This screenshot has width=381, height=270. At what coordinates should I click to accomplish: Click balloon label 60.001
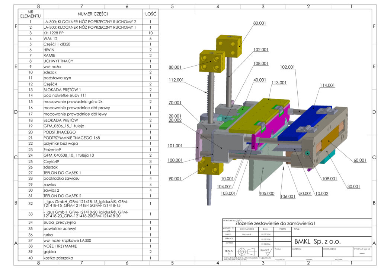pyautogui.click(x=360, y=160)
